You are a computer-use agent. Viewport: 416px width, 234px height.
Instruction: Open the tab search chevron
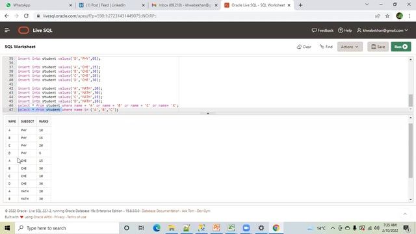point(367,5)
